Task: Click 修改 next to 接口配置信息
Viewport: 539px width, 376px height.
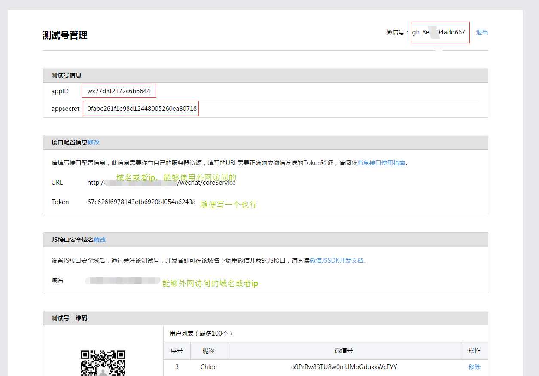Action: coord(94,142)
